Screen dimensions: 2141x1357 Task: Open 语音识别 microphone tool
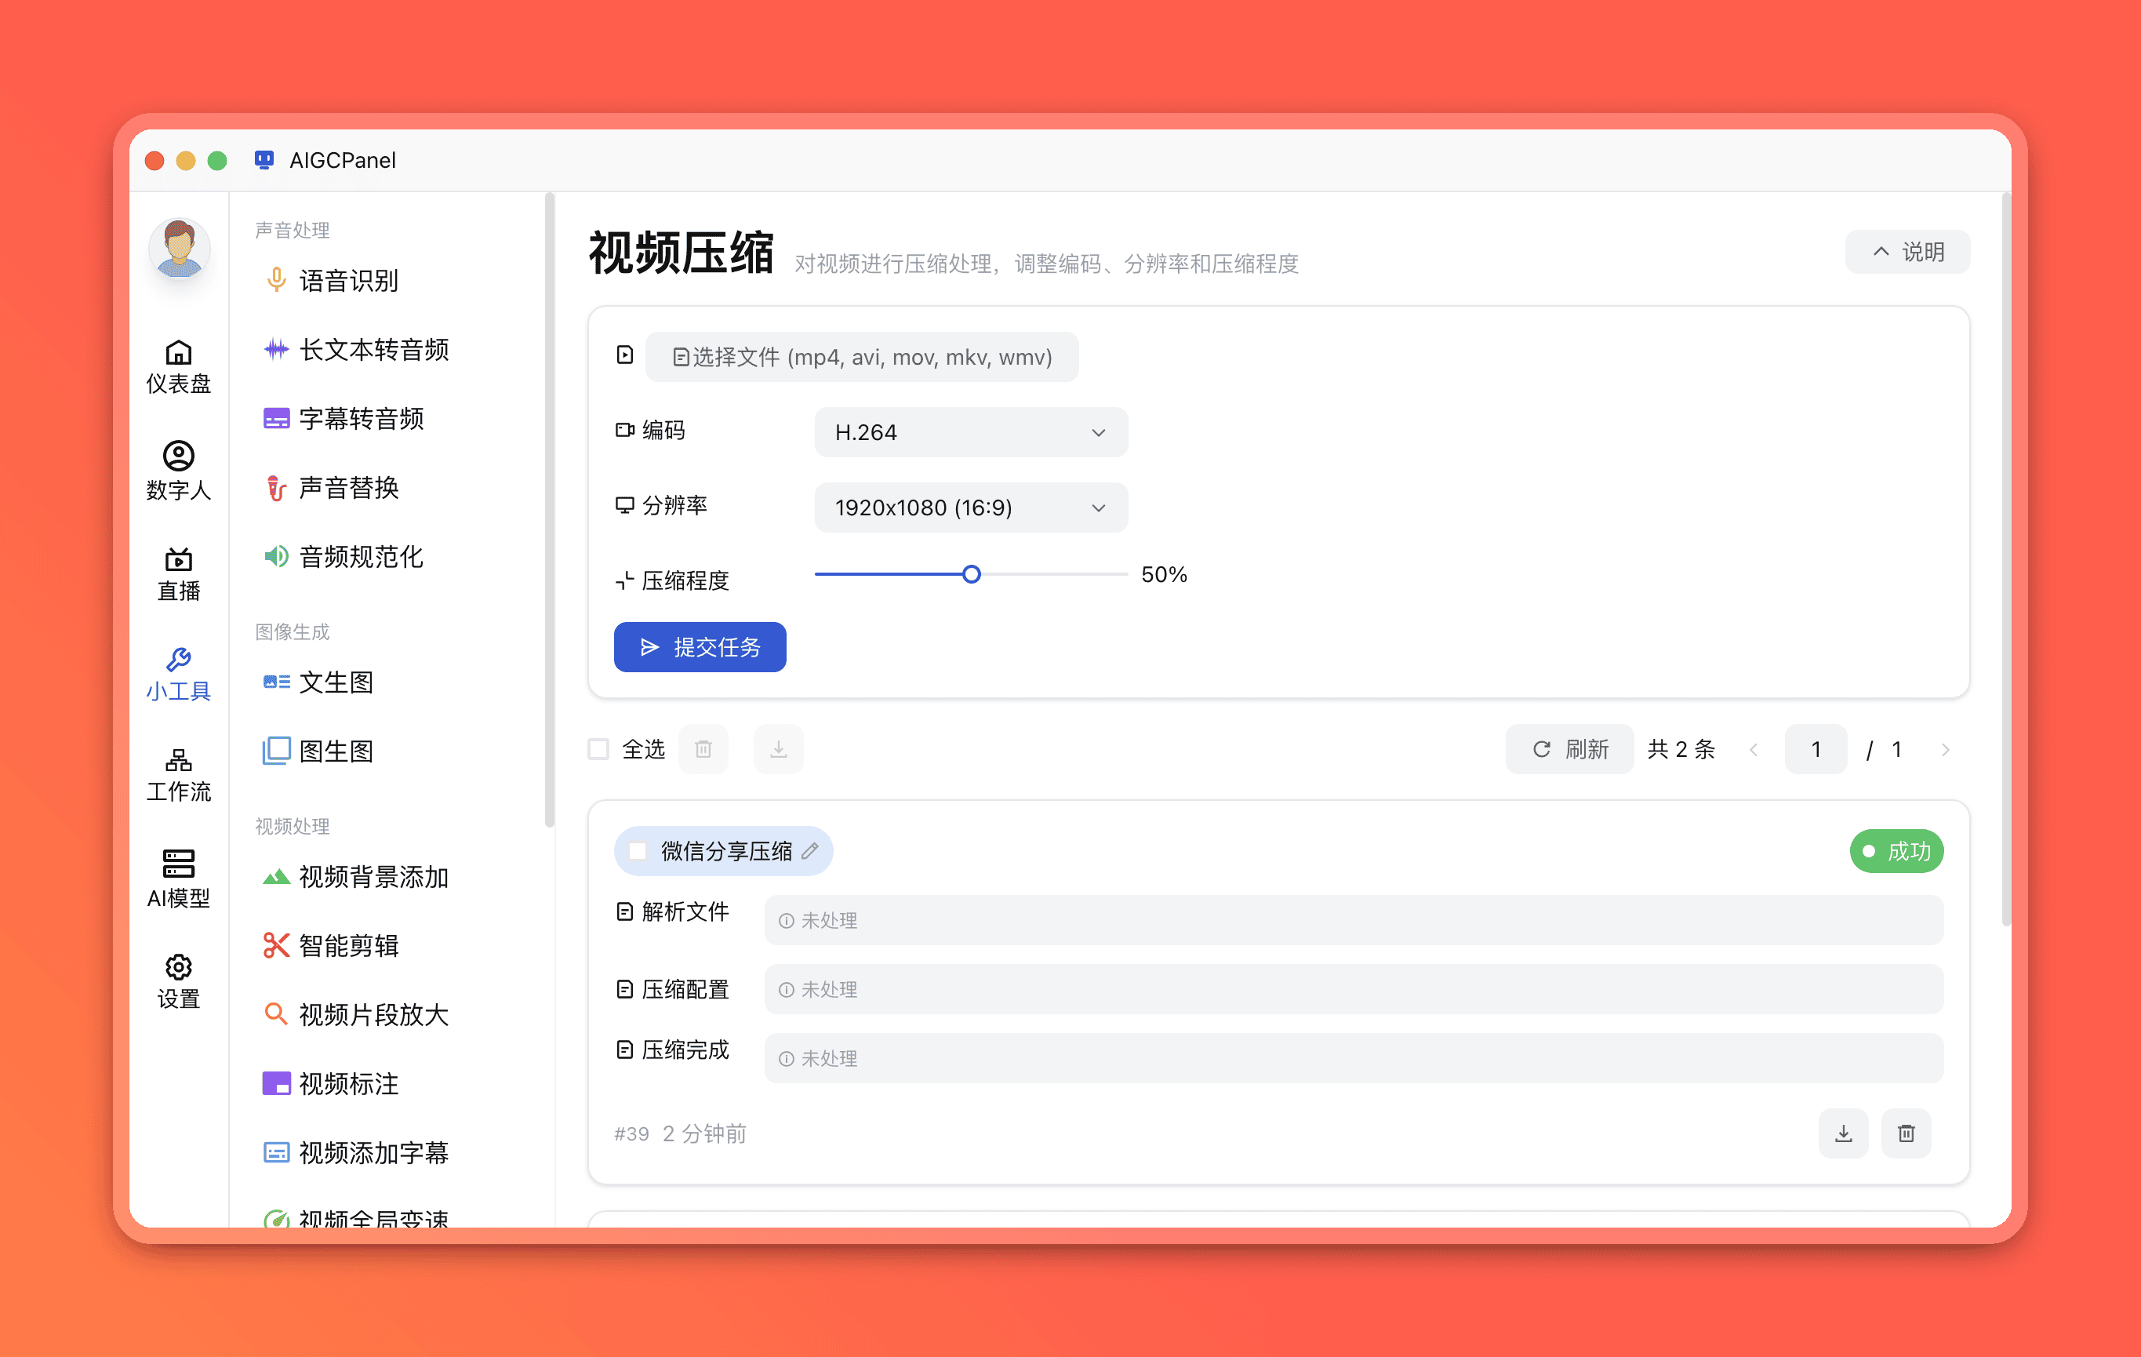(331, 281)
